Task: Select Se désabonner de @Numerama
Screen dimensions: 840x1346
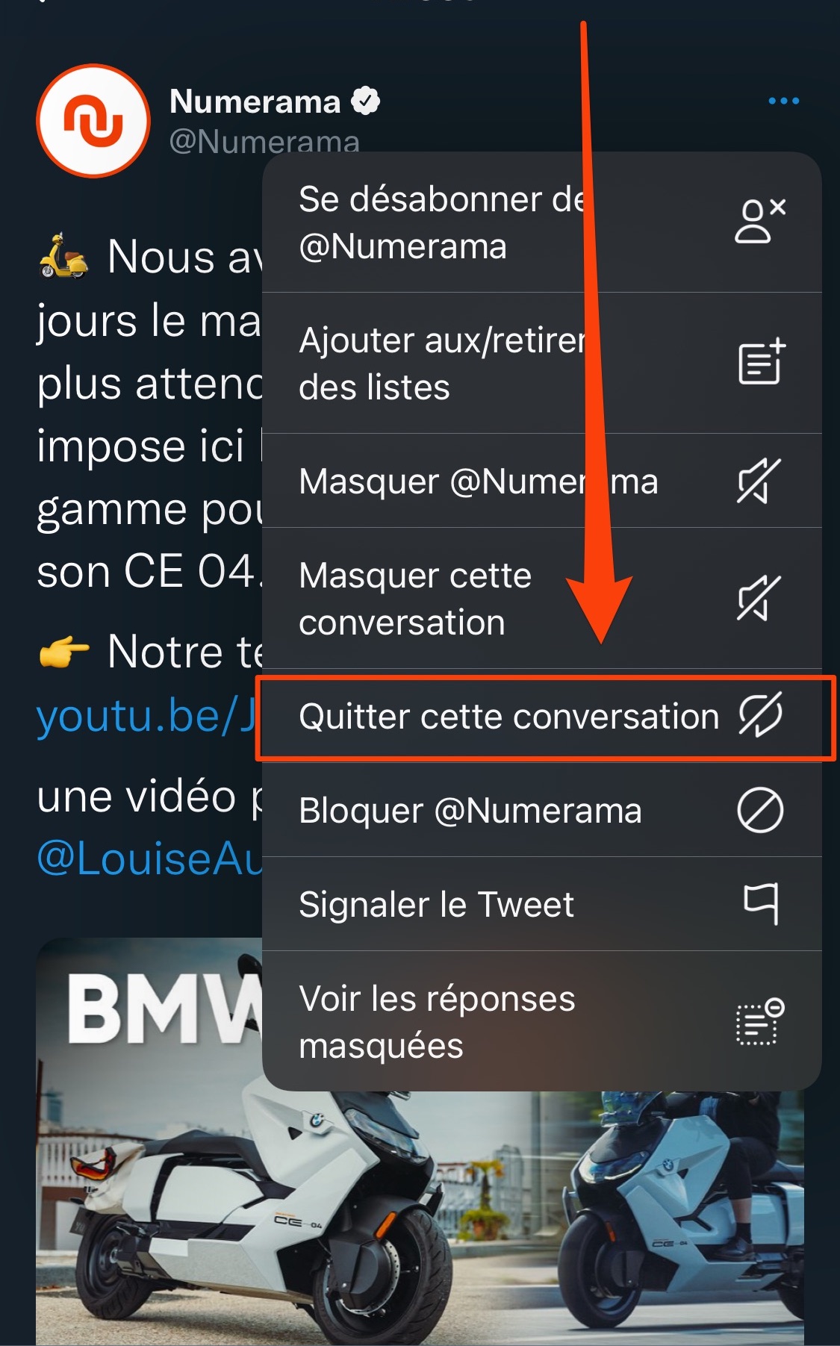Action: (542, 222)
